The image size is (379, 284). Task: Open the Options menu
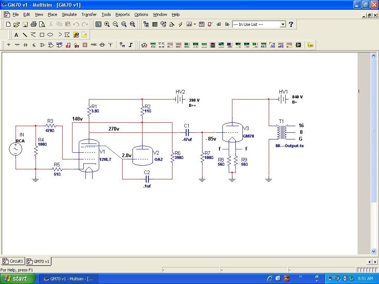pos(141,14)
